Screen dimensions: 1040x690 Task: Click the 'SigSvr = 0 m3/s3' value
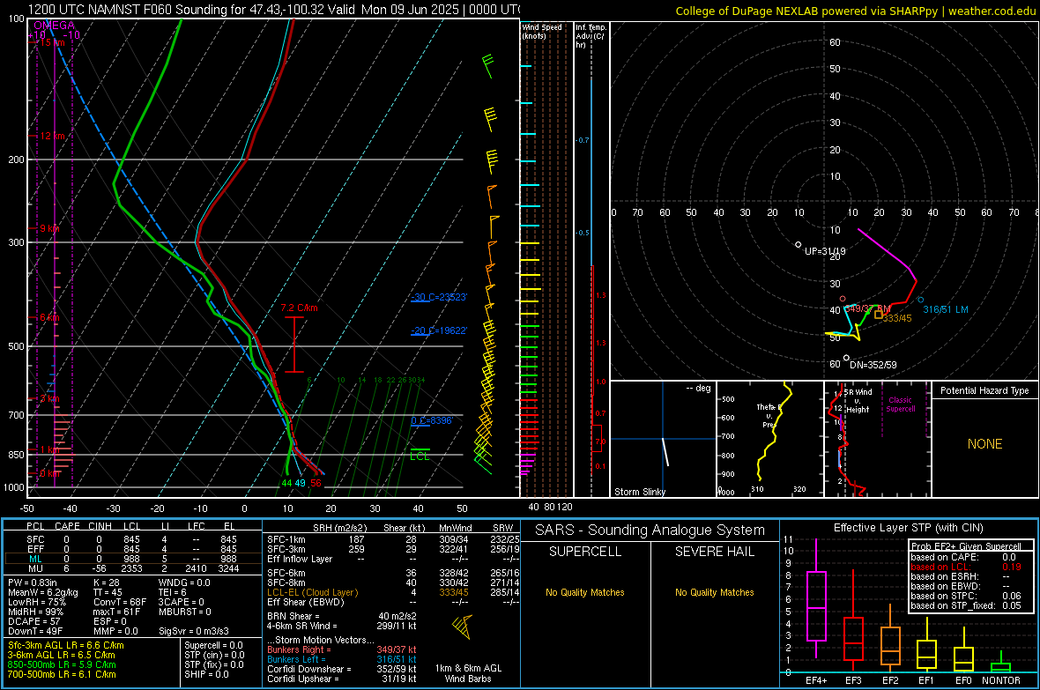click(194, 632)
